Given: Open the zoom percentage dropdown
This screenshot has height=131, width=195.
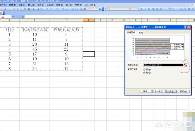Looking at the screenshot, I should 97,9.
